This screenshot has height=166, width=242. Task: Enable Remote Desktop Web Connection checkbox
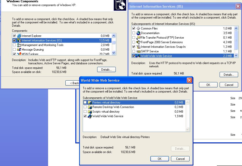(x=85, y=107)
